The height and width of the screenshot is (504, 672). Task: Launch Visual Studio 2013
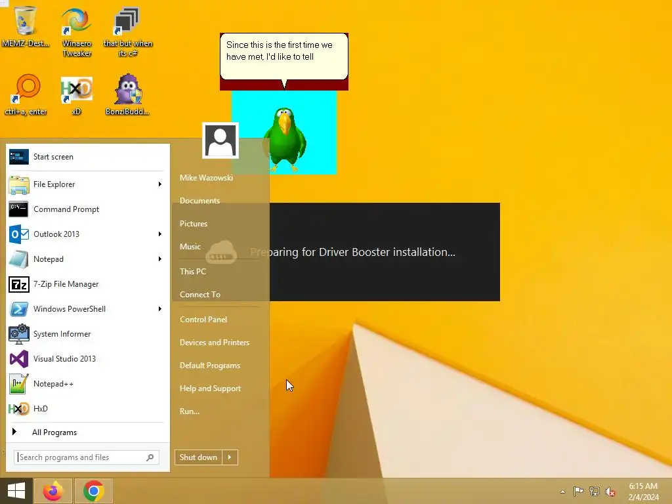pyautogui.click(x=86, y=359)
